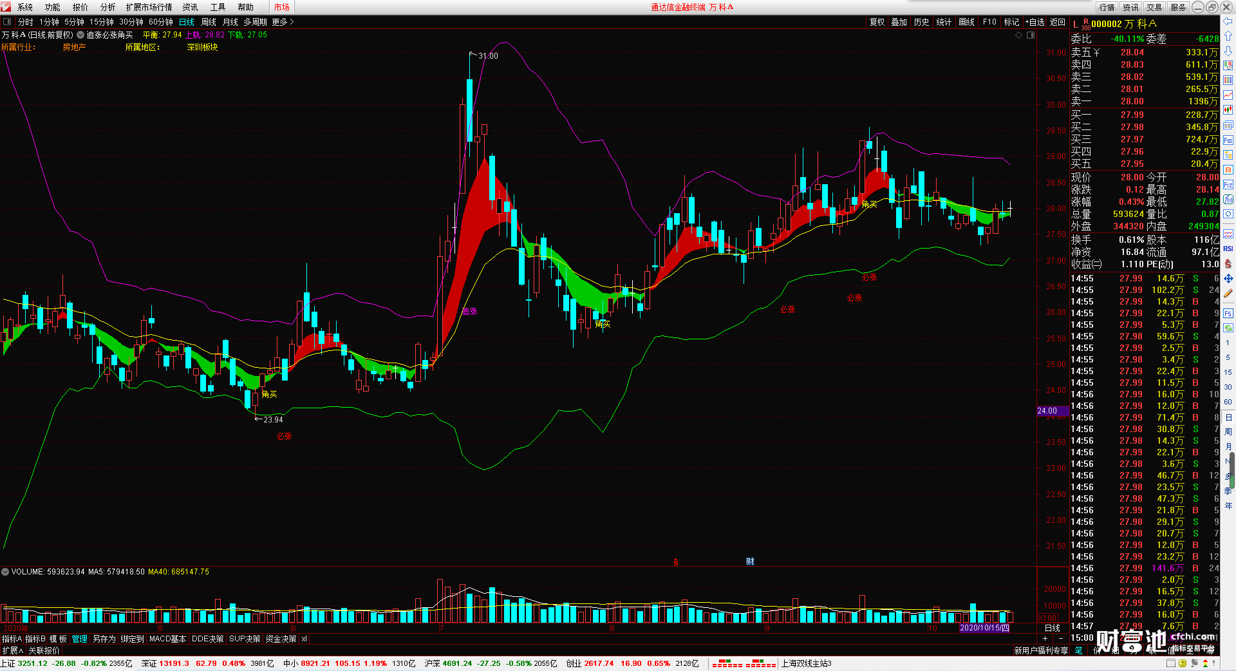Screen dimensions: 1236x671
Task: Select the 月线 monthly period
Action: pos(230,22)
